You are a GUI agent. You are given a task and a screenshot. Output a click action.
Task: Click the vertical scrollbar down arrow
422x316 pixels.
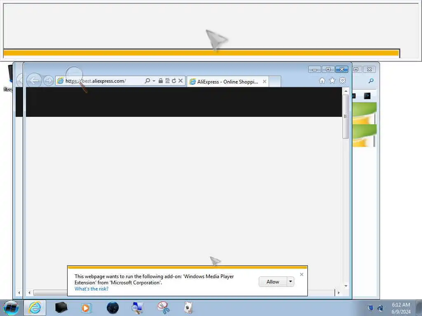pyautogui.click(x=346, y=286)
